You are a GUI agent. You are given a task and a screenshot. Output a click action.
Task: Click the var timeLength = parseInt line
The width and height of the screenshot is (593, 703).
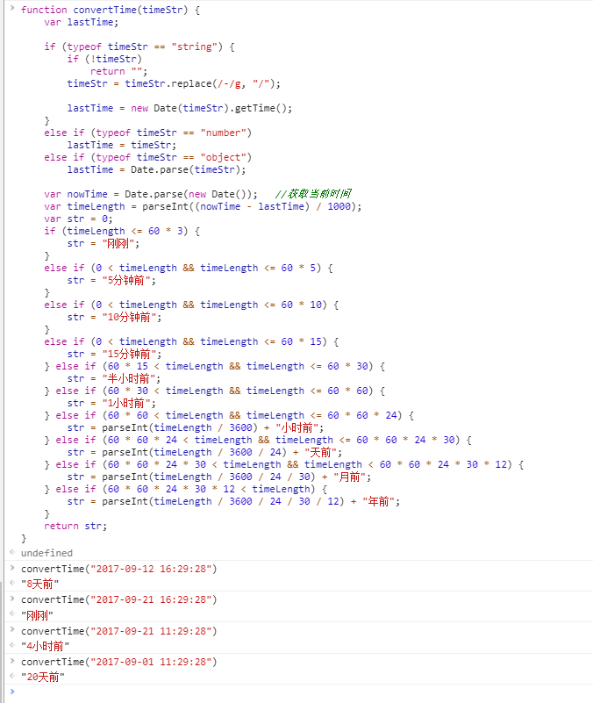[x=203, y=206]
